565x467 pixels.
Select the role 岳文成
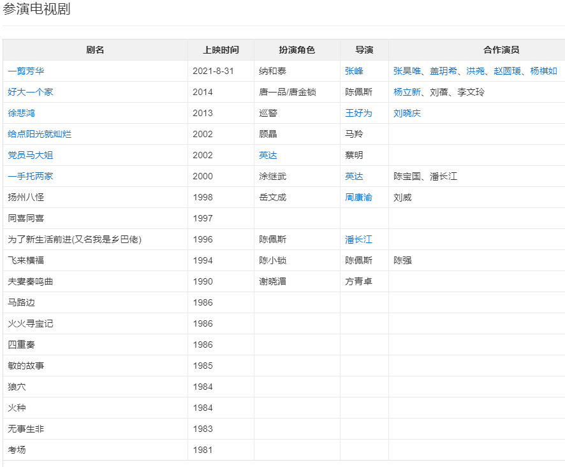point(272,197)
